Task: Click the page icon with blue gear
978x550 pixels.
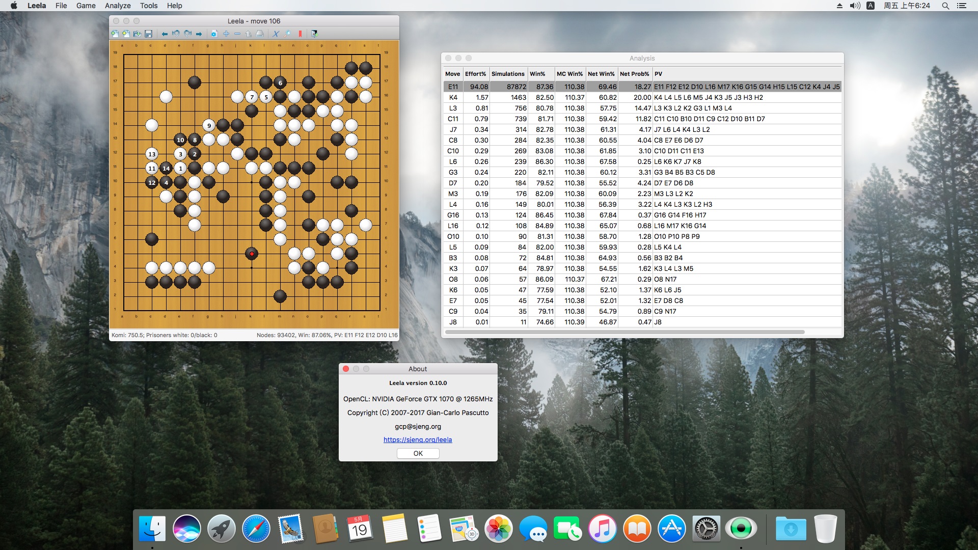Action: click(x=214, y=34)
